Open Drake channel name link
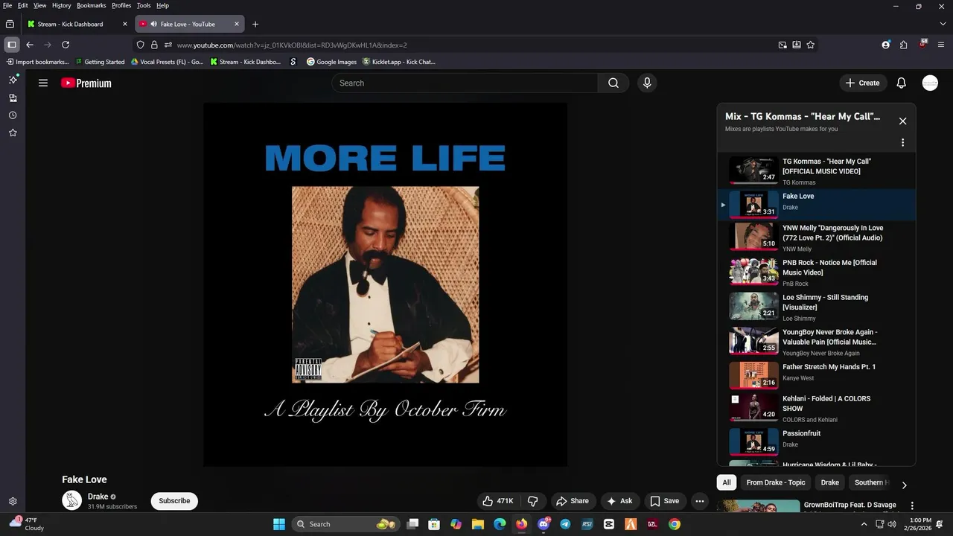The image size is (953, 536). click(98, 497)
